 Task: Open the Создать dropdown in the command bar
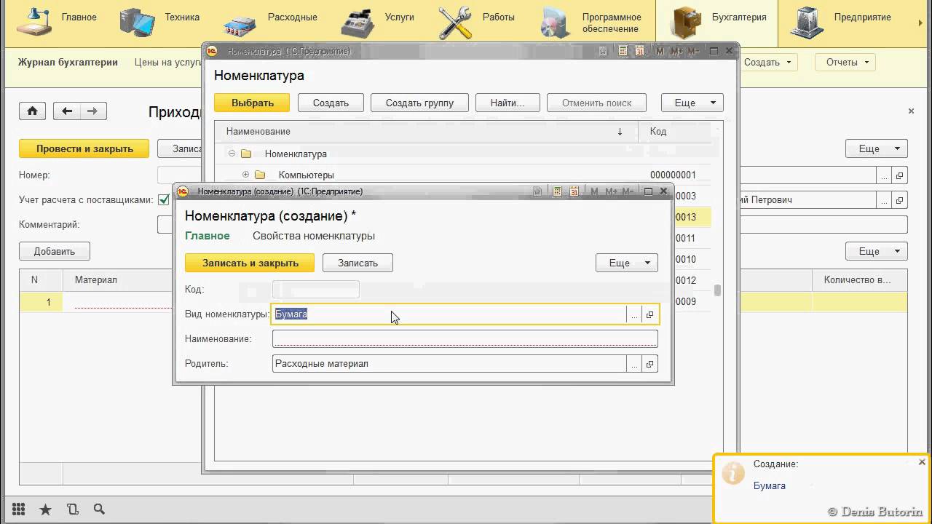(768, 63)
